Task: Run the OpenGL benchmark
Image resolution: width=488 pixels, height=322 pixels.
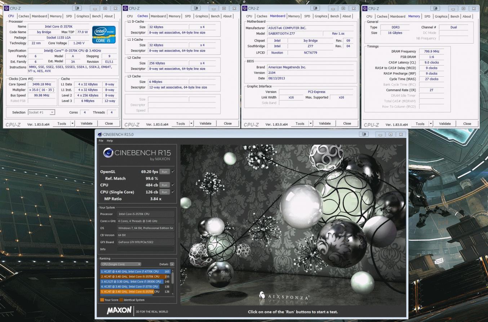Action: [164, 172]
